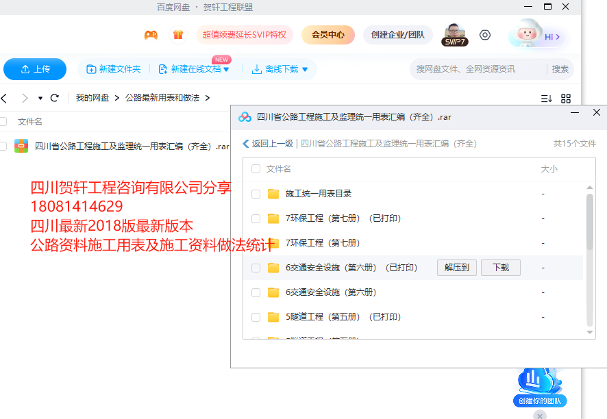Screen dimensions: 607x419
Task: Check the 5隧道工程（第五册）（已打印）checkbox
Action: (256, 318)
